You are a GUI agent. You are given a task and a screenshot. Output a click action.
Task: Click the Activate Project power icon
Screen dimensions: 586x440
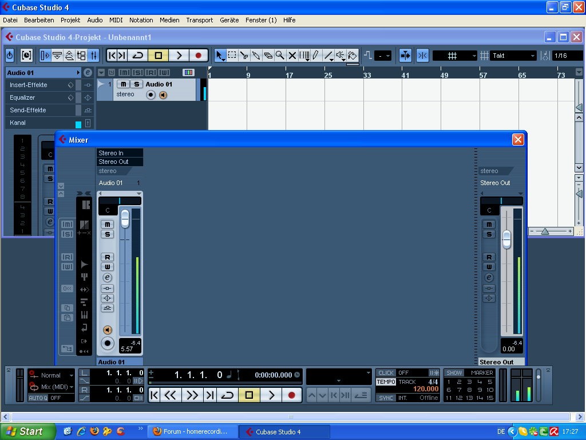pyautogui.click(x=10, y=56)
